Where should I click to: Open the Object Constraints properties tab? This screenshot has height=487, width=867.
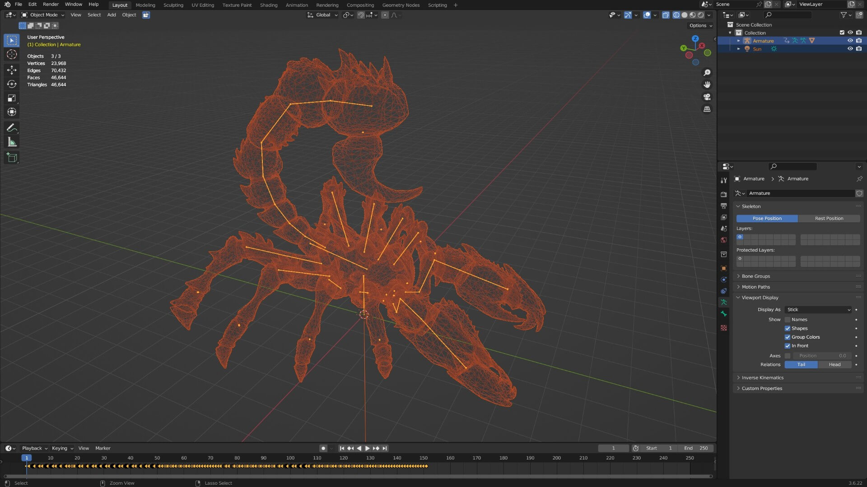point(724,291)
